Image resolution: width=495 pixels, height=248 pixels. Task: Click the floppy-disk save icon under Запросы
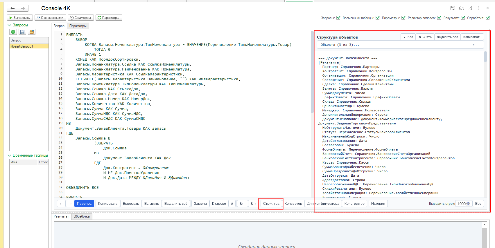tap(22, 32)
